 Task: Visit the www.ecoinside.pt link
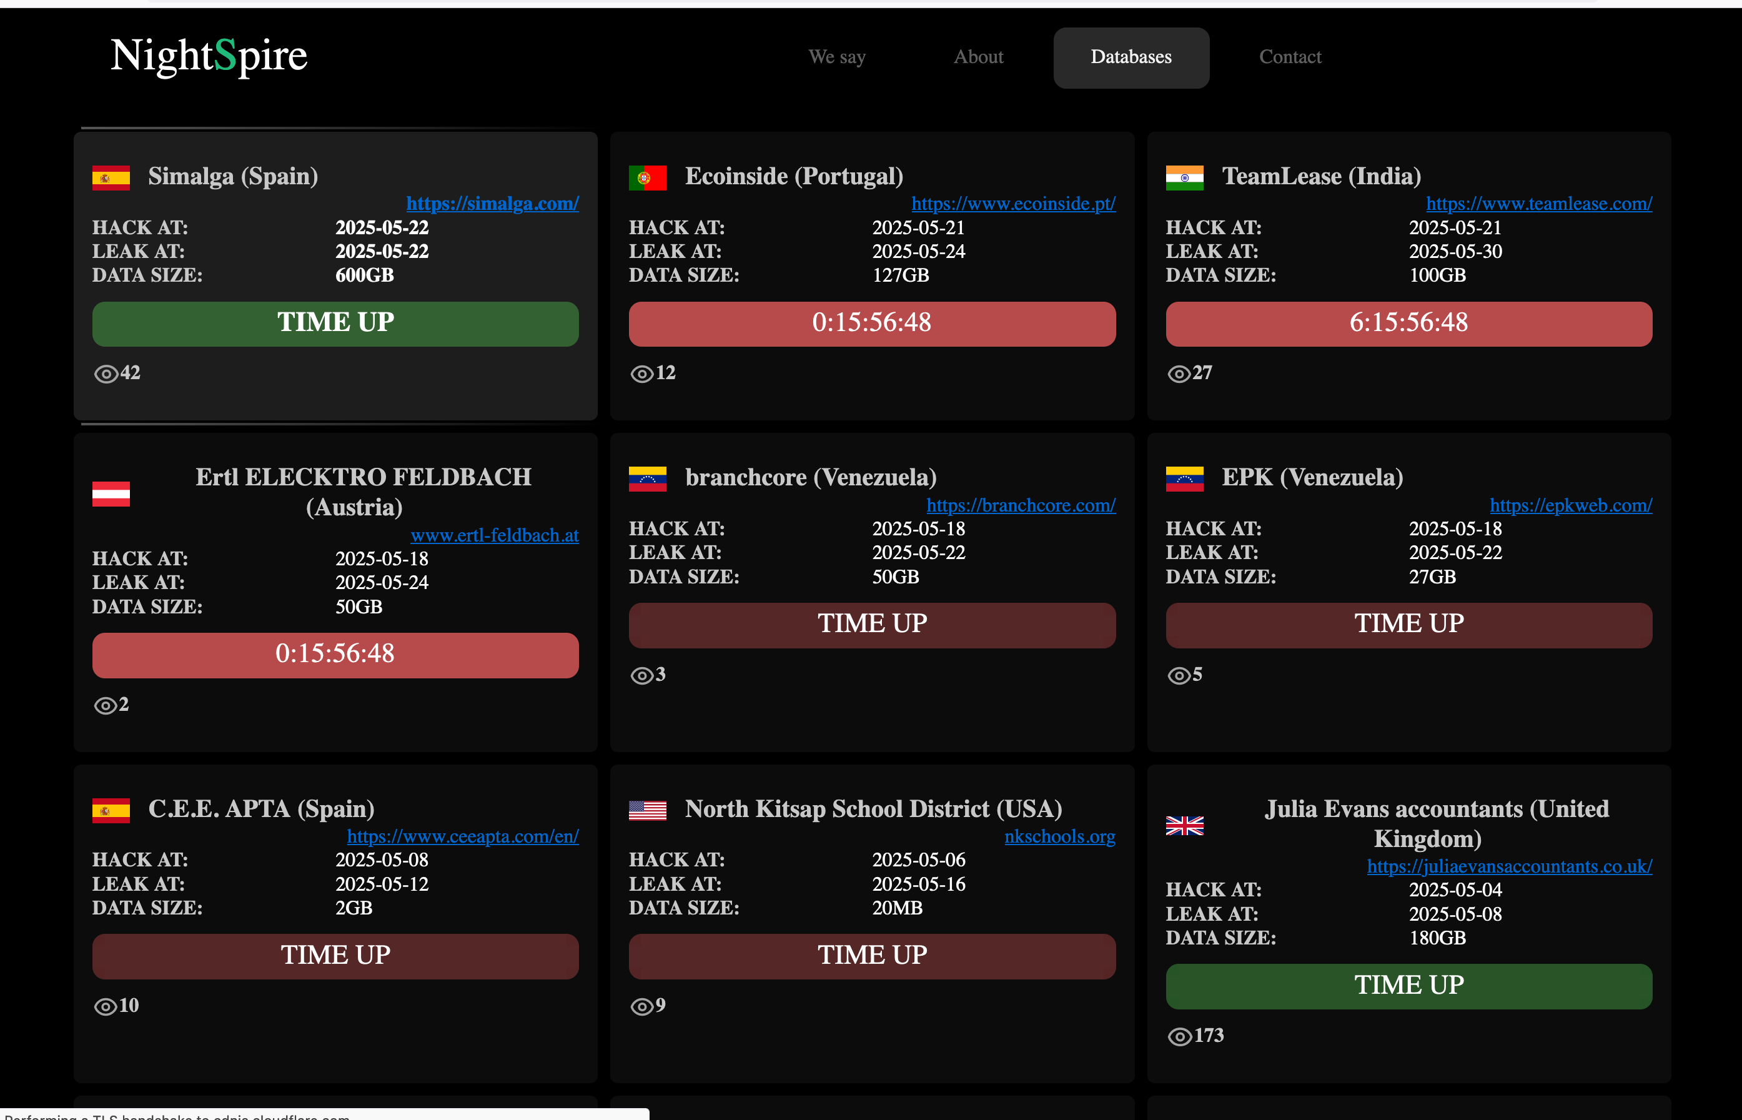click(x=1012, y=204)
